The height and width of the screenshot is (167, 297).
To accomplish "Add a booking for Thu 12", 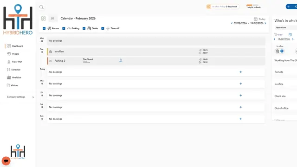I will [240, 83].
